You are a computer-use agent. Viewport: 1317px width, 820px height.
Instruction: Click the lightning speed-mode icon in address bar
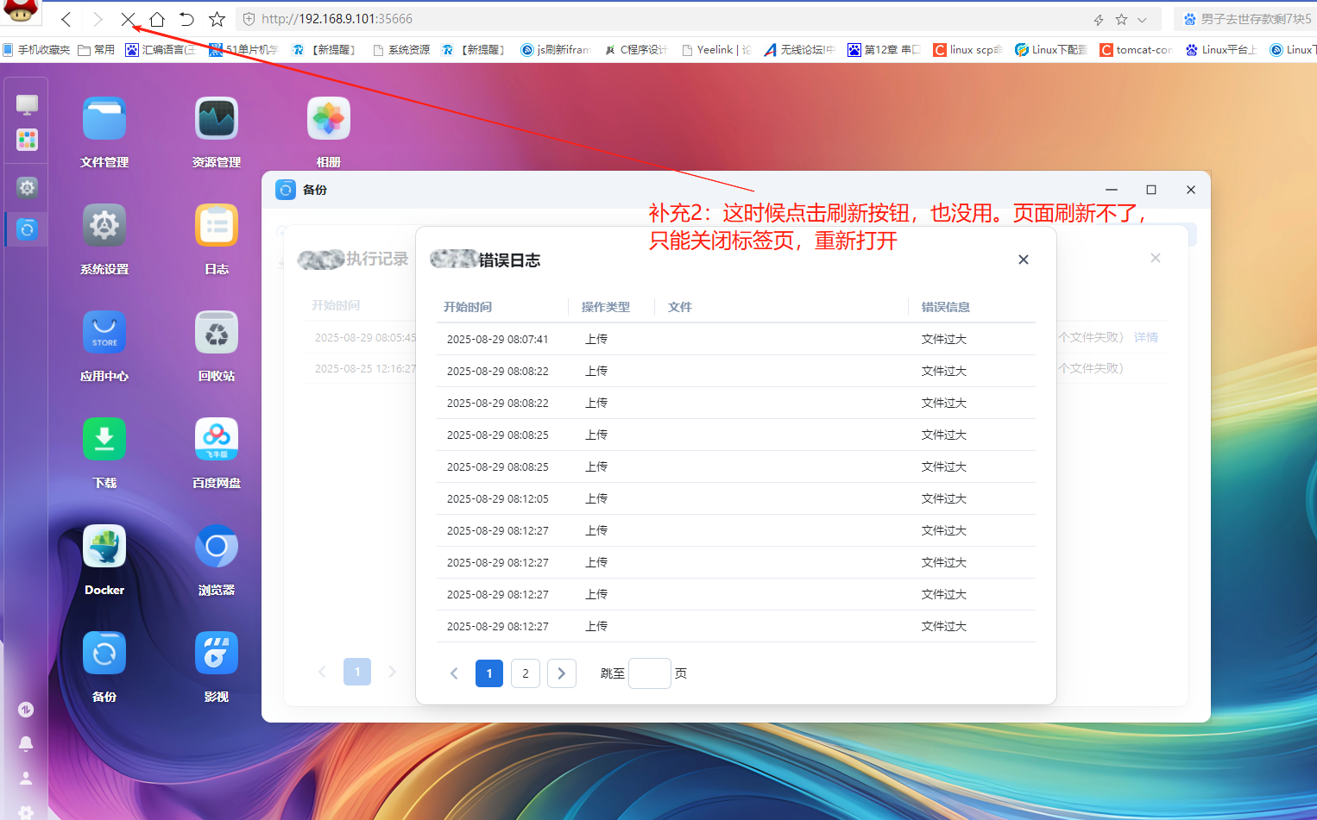click(x=1099, y=20)
